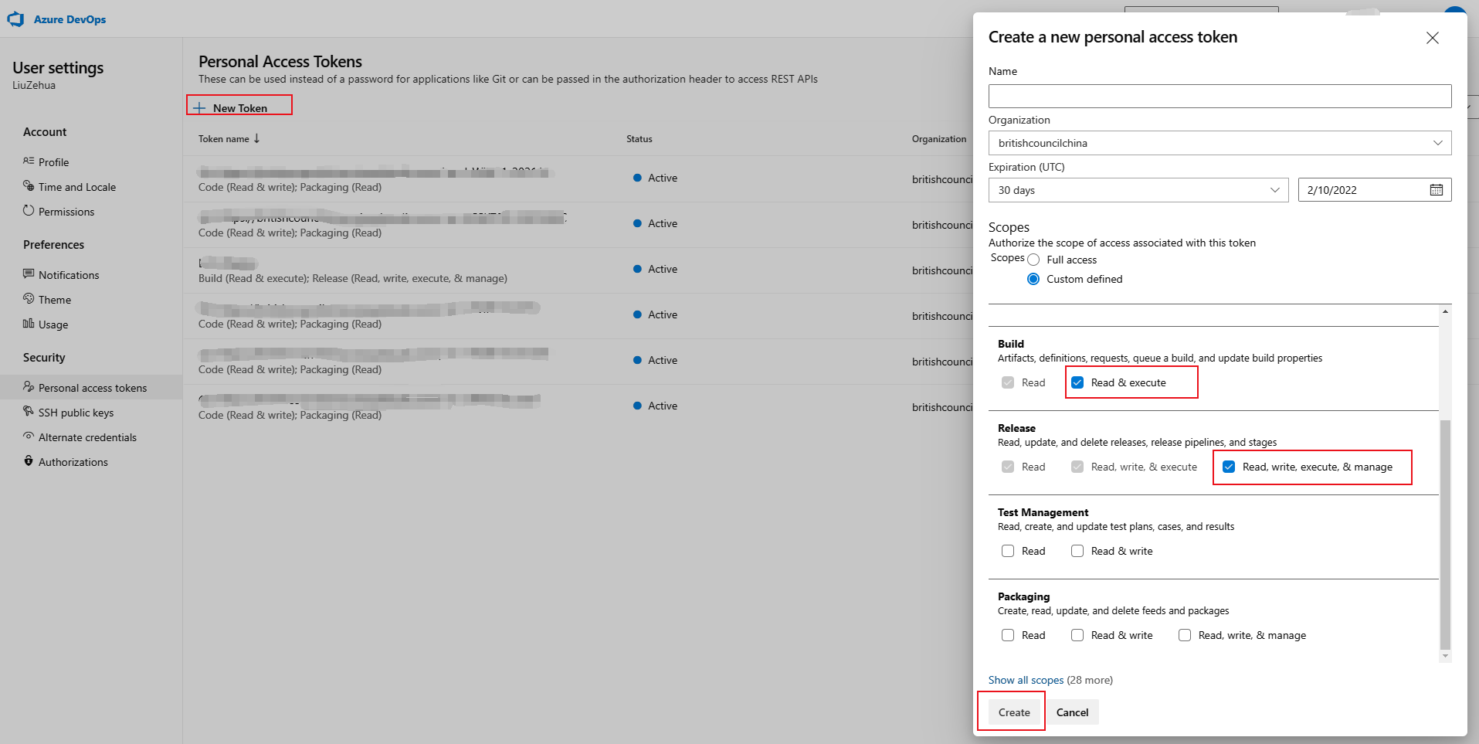Screen dimensions: 1479x744
Task: Open Personal access tokens menu item
Action: pos(92,388)
